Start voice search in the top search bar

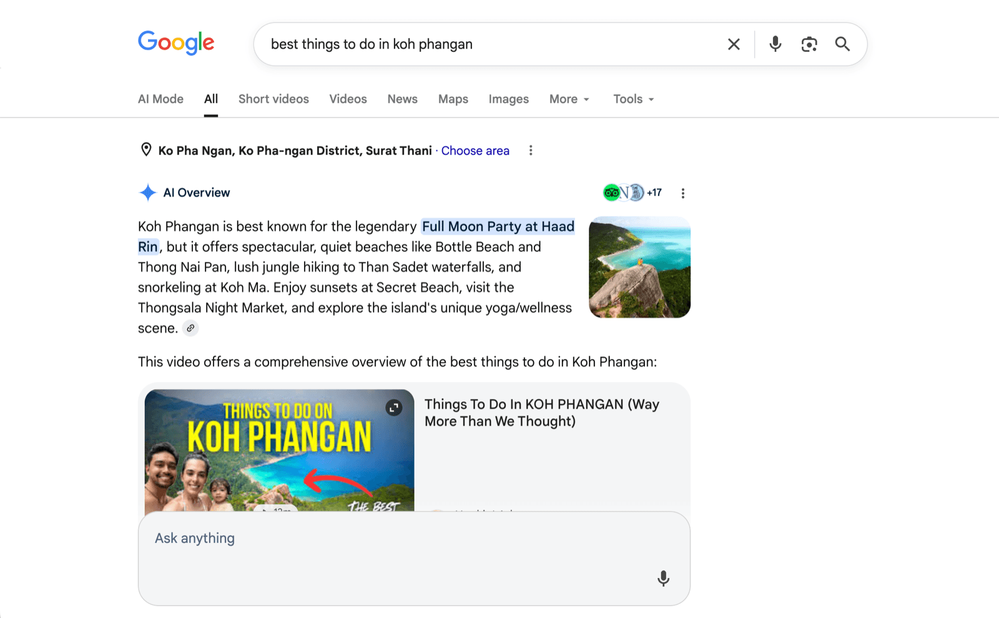coord(775,44)
